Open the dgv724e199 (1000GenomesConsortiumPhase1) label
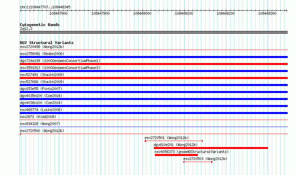This screenshot has height=175, width=297. point(60,61)
